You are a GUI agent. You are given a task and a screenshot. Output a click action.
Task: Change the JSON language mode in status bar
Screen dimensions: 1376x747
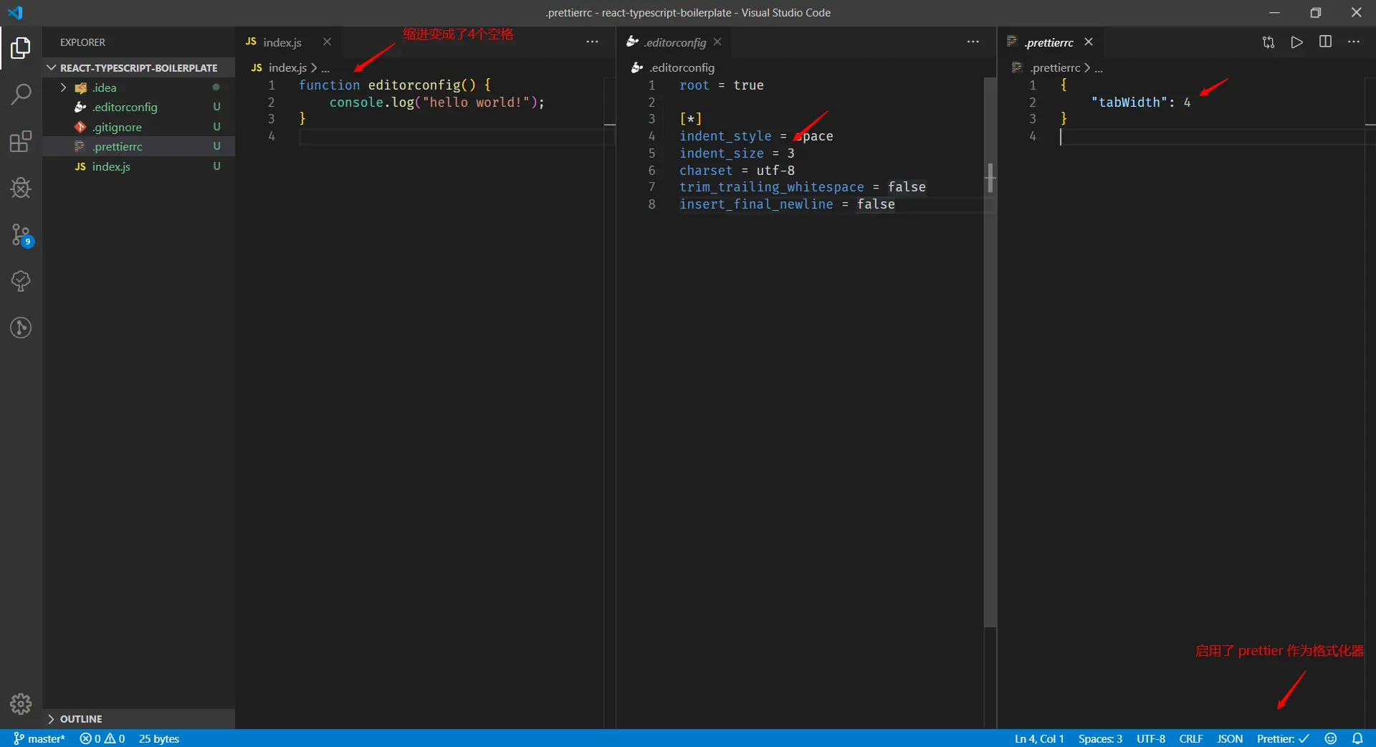click(x=1230, y=738)
